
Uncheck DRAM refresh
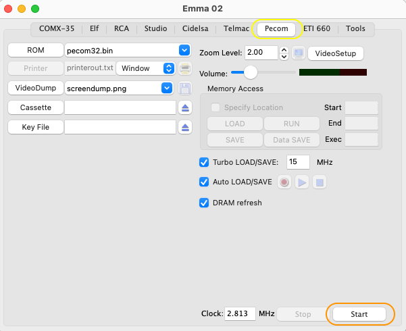click(204, 203)
